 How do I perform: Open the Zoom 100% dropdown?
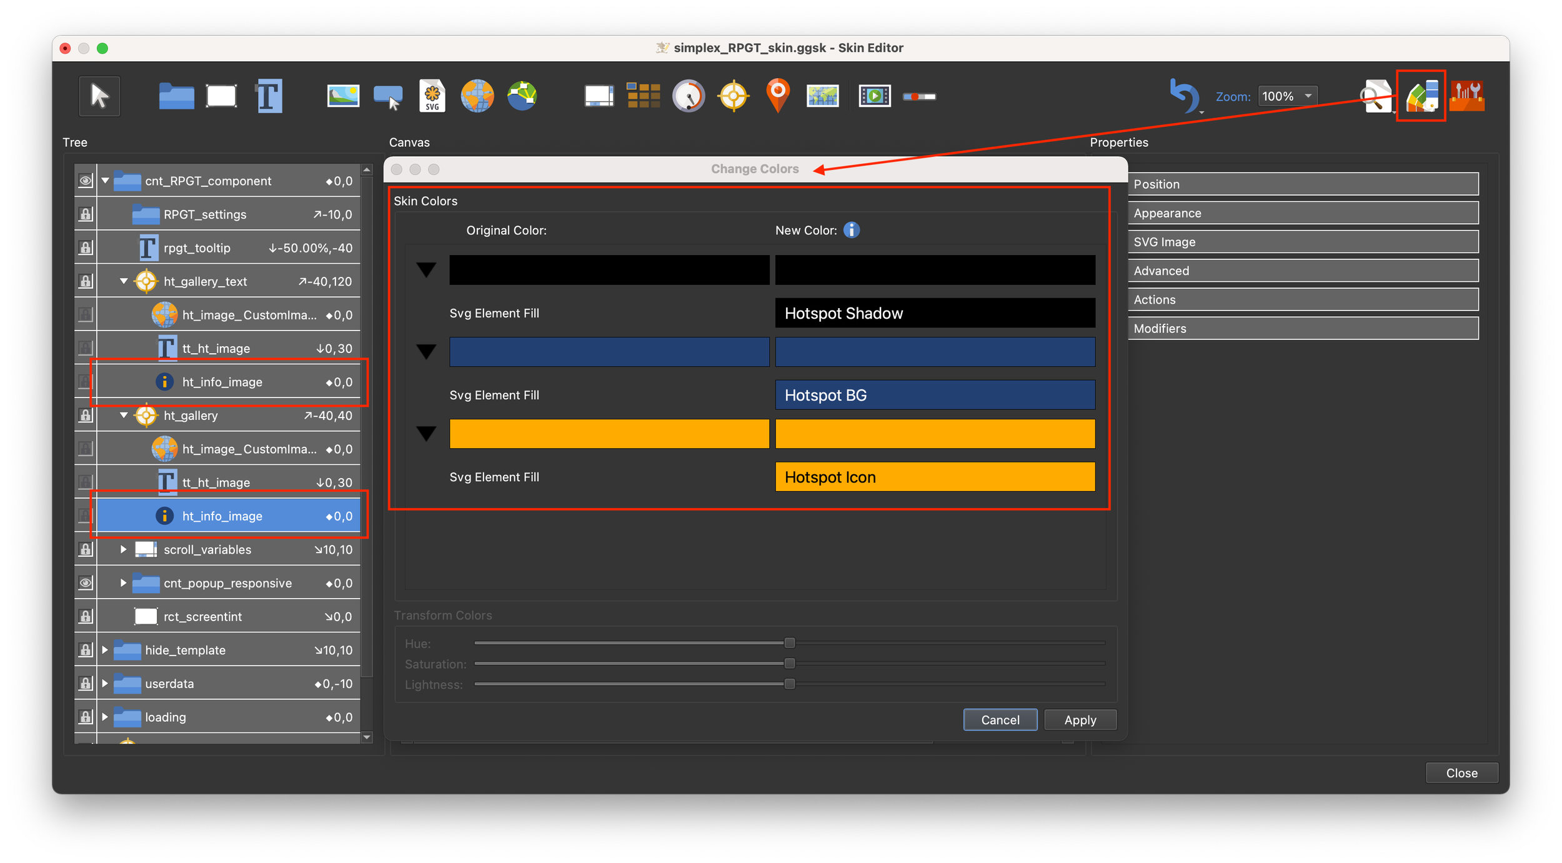pos(1288,96)
